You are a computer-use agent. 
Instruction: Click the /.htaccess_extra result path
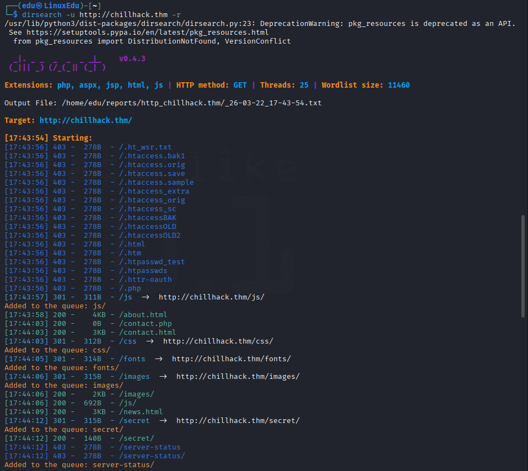154,191
